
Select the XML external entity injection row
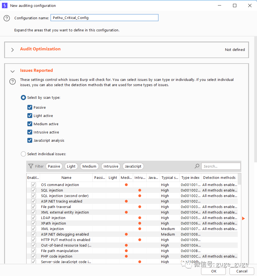click(x=132, y=212)
